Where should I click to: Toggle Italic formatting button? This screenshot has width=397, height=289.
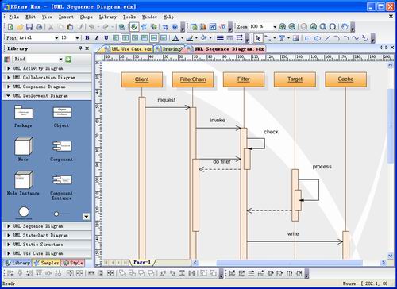tap(97, 38)
